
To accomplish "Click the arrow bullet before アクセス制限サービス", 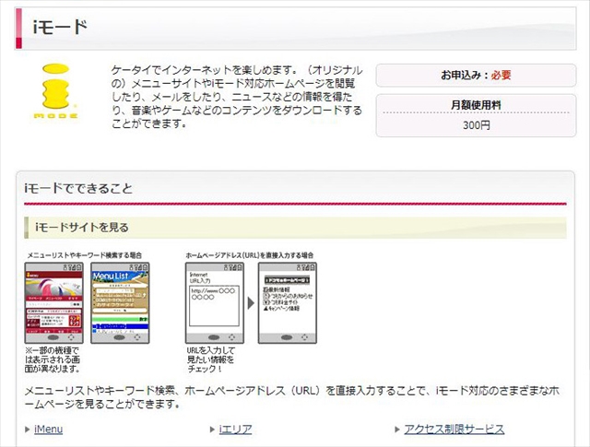I will (x=397, y=429).
